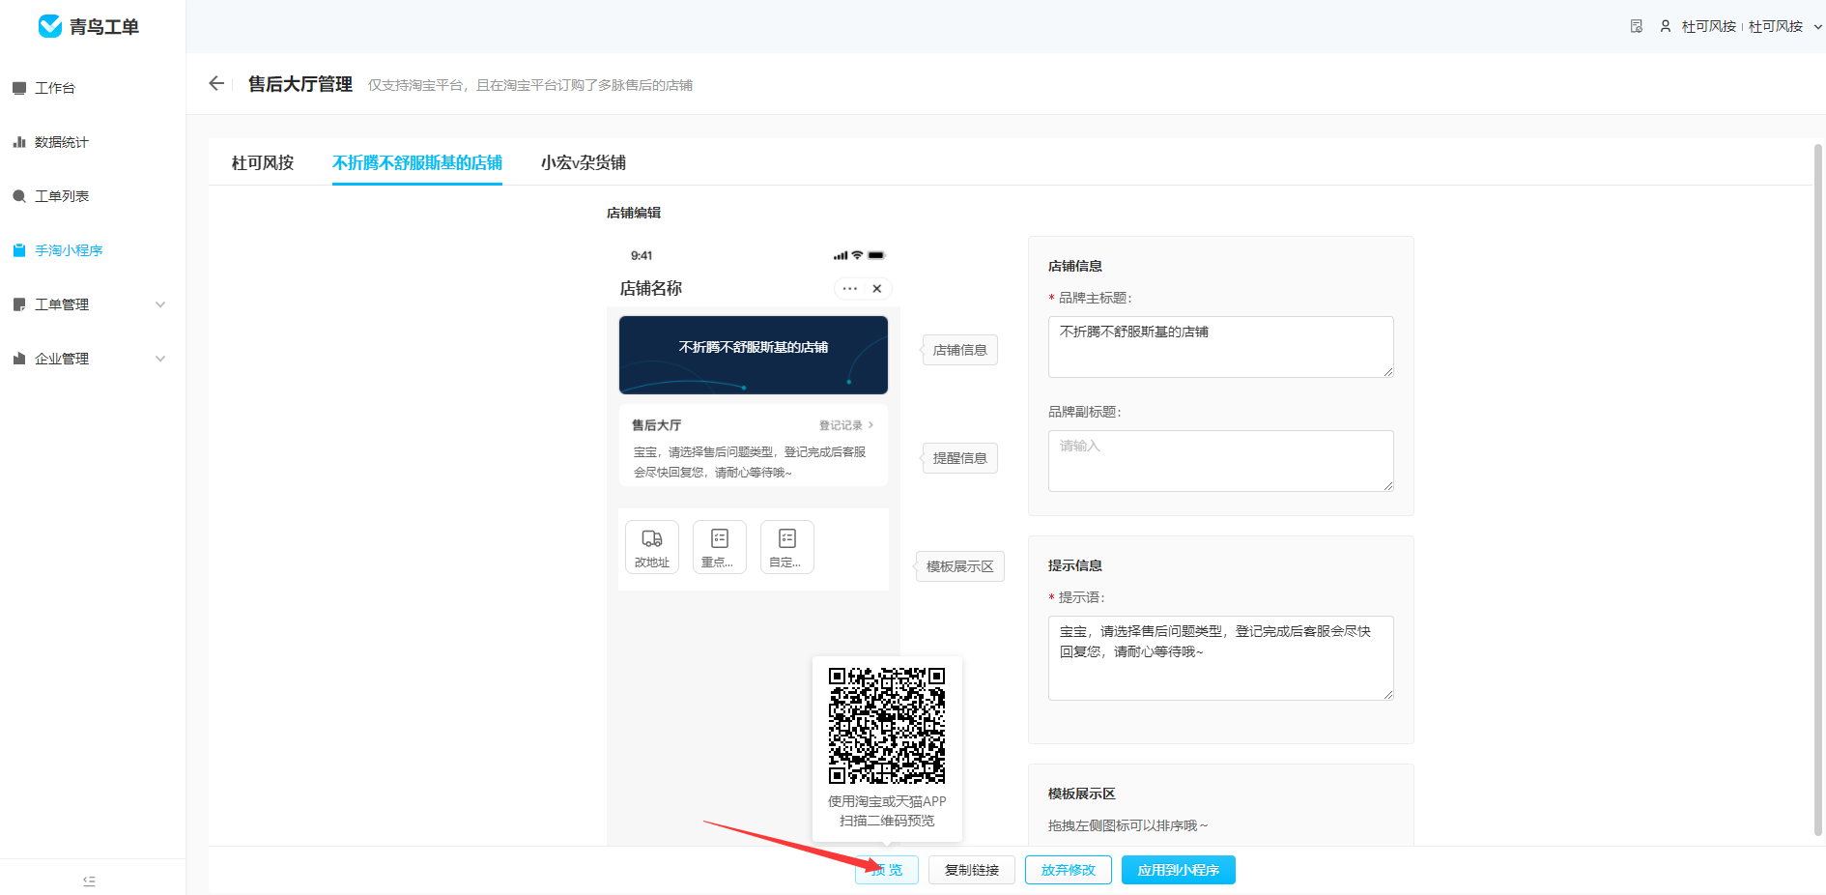The width and height of the screenshot is (1826, 895).
Task: Open the account dropdown arrow
Action: coord(1817,27)
